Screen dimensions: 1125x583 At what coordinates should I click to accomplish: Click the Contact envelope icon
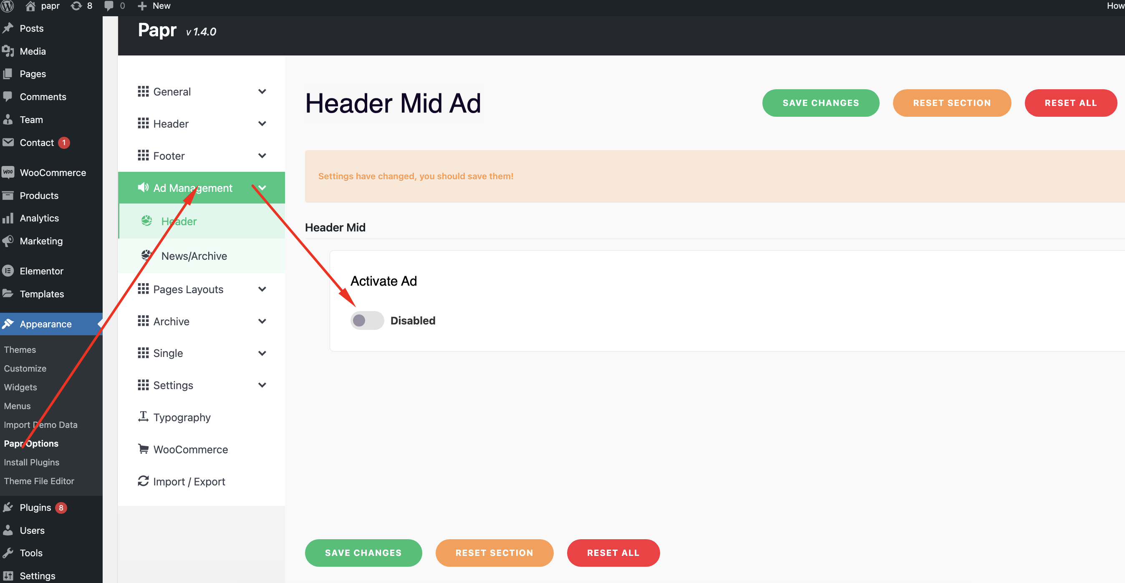[8, 142]
